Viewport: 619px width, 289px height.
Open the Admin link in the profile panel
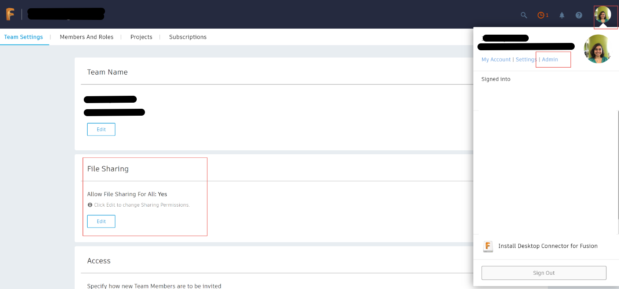point(550,59)
